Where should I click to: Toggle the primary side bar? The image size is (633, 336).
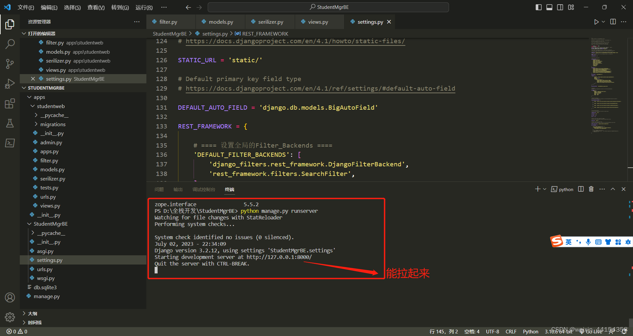click(x=539, y=7)
